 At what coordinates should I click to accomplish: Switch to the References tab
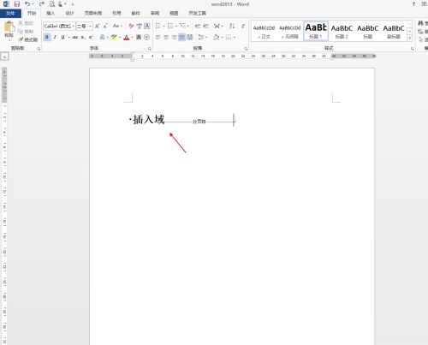tap(116, 13)
